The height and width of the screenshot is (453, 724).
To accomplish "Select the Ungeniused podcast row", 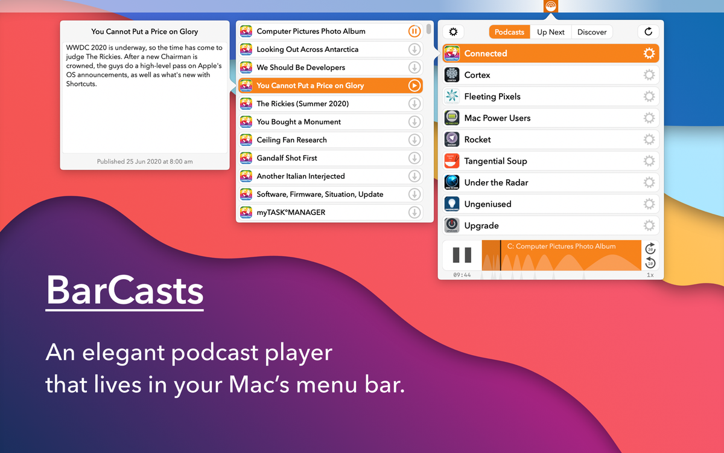I will pyautogui.click(x=551, y=204).
